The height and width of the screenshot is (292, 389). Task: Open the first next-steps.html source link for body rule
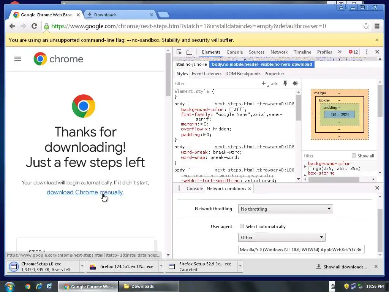click(x=254, y=104)
